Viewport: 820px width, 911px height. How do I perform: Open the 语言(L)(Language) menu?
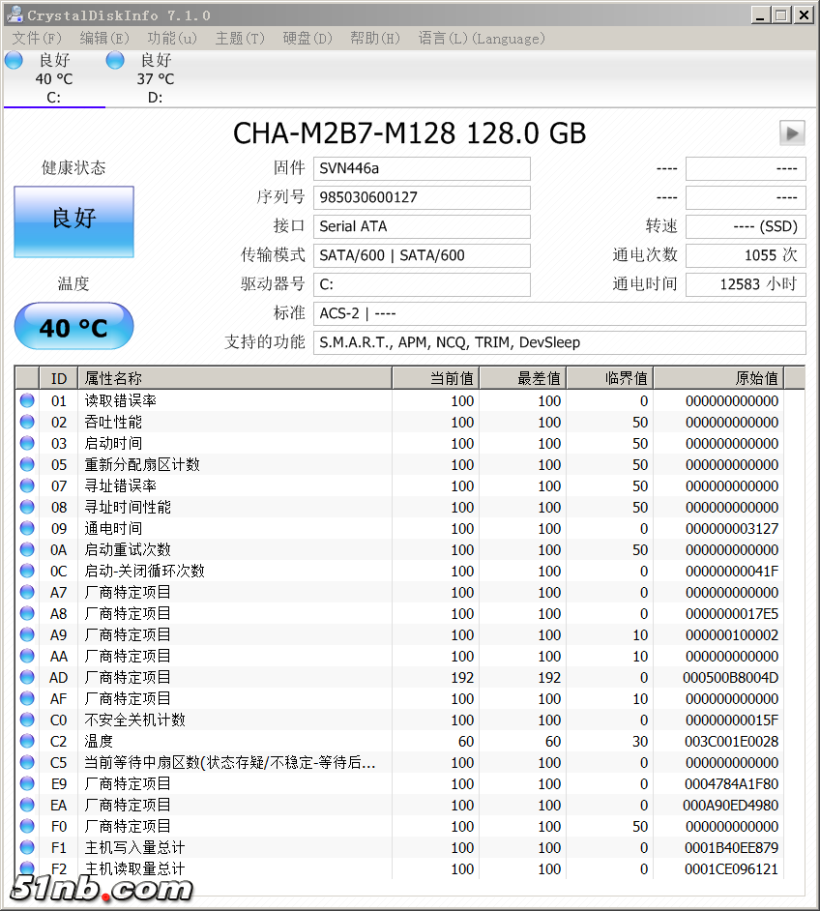tap(482, 39)
